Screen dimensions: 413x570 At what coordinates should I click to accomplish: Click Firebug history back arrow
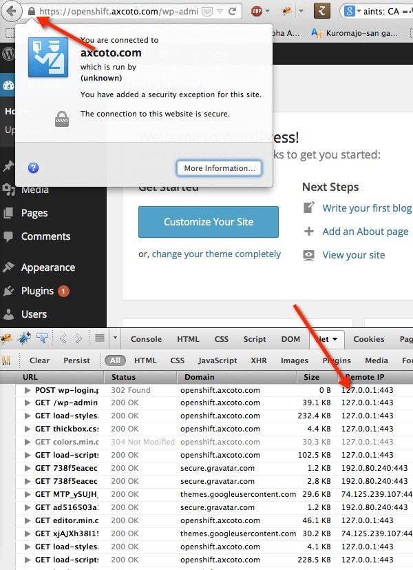[63, 338]
